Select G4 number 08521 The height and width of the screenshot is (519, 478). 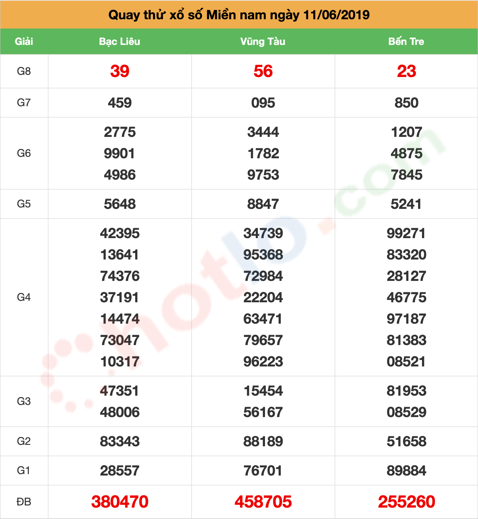(407, 362)
